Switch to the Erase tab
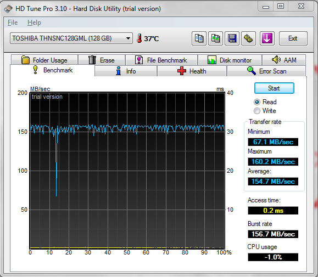Image resolution: width=318 pixels, height=277 pixels. 102,60
